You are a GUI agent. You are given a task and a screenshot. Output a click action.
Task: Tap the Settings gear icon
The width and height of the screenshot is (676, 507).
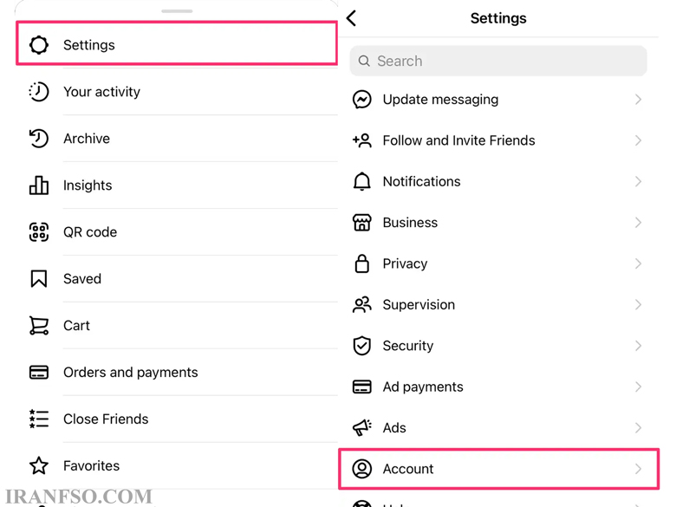point(39,45)
